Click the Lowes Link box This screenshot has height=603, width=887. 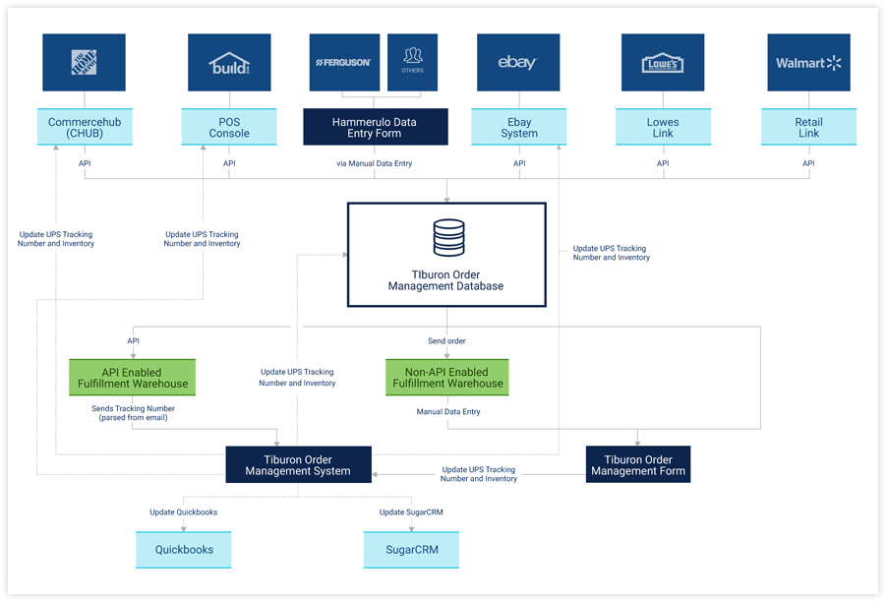[x=663, y=127]
